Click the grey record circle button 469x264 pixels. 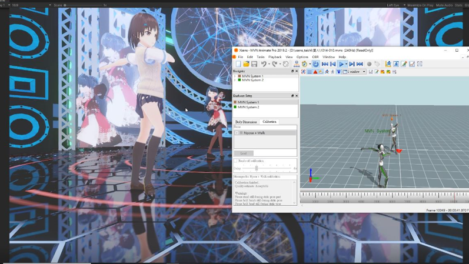pos(369,64)
